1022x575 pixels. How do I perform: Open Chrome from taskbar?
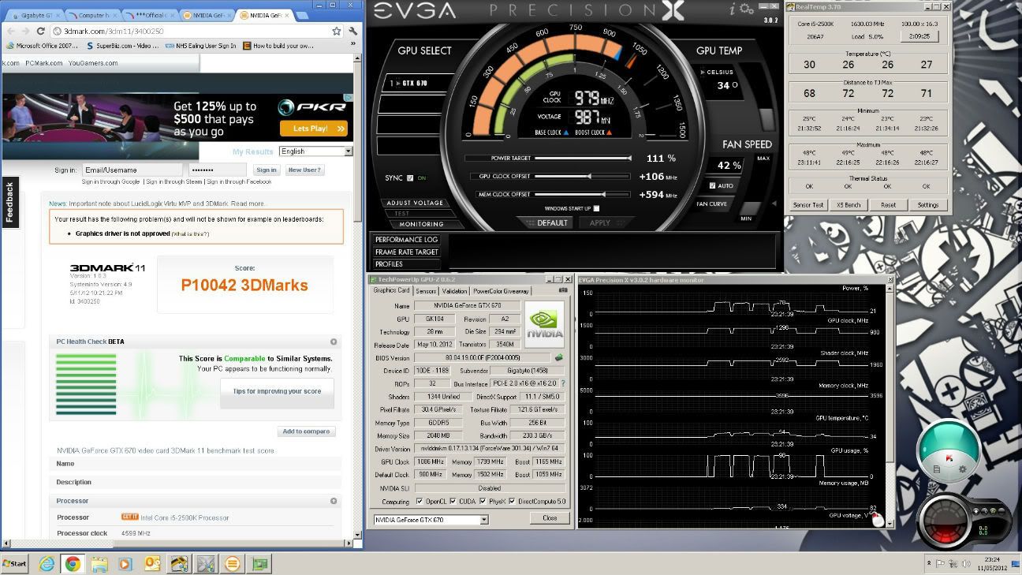(73, 564)
